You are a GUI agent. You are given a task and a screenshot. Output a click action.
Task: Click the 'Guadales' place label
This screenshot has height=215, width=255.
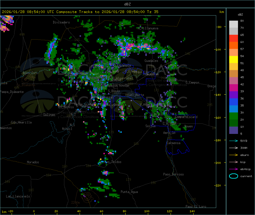click(151, 61)
